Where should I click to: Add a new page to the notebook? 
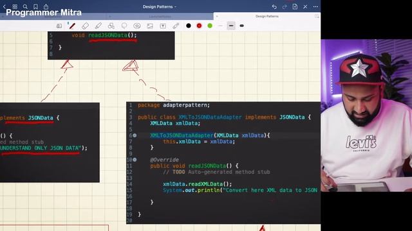pyautogui.click(x=295, y=6)
